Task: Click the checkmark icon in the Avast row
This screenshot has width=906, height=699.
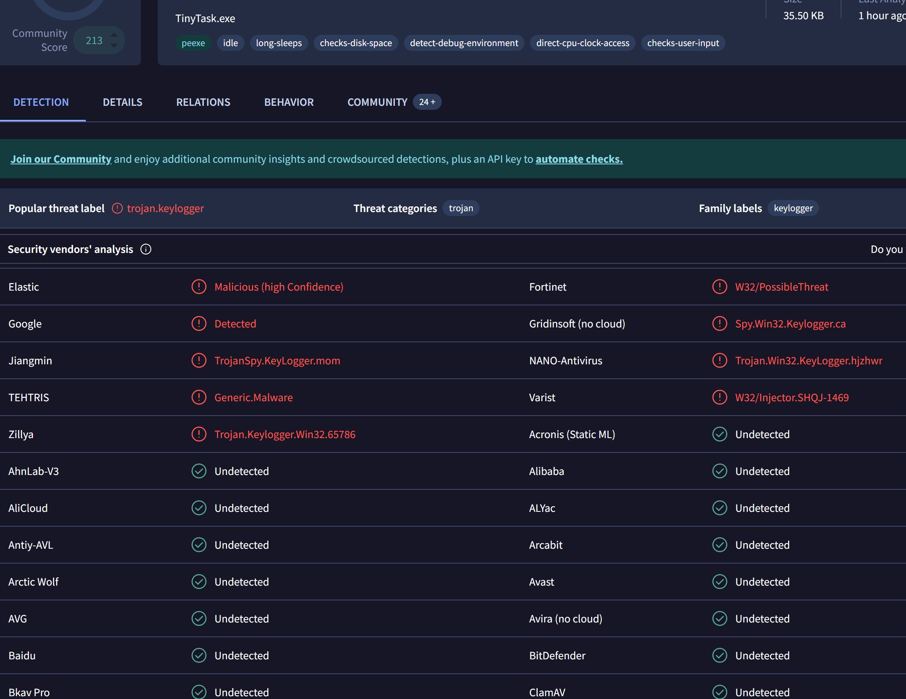Action: (720, 582)
